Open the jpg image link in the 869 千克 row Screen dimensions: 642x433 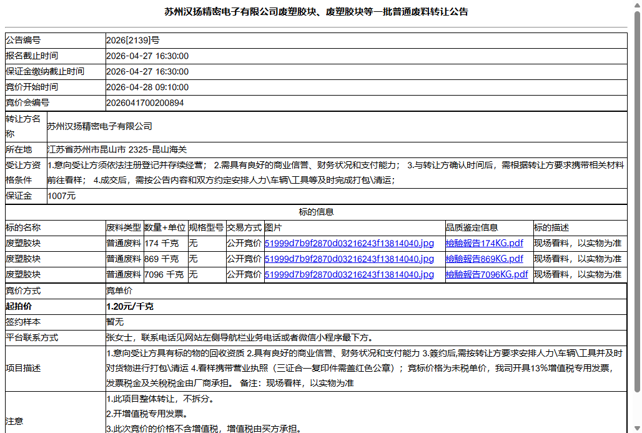point(349,259)
